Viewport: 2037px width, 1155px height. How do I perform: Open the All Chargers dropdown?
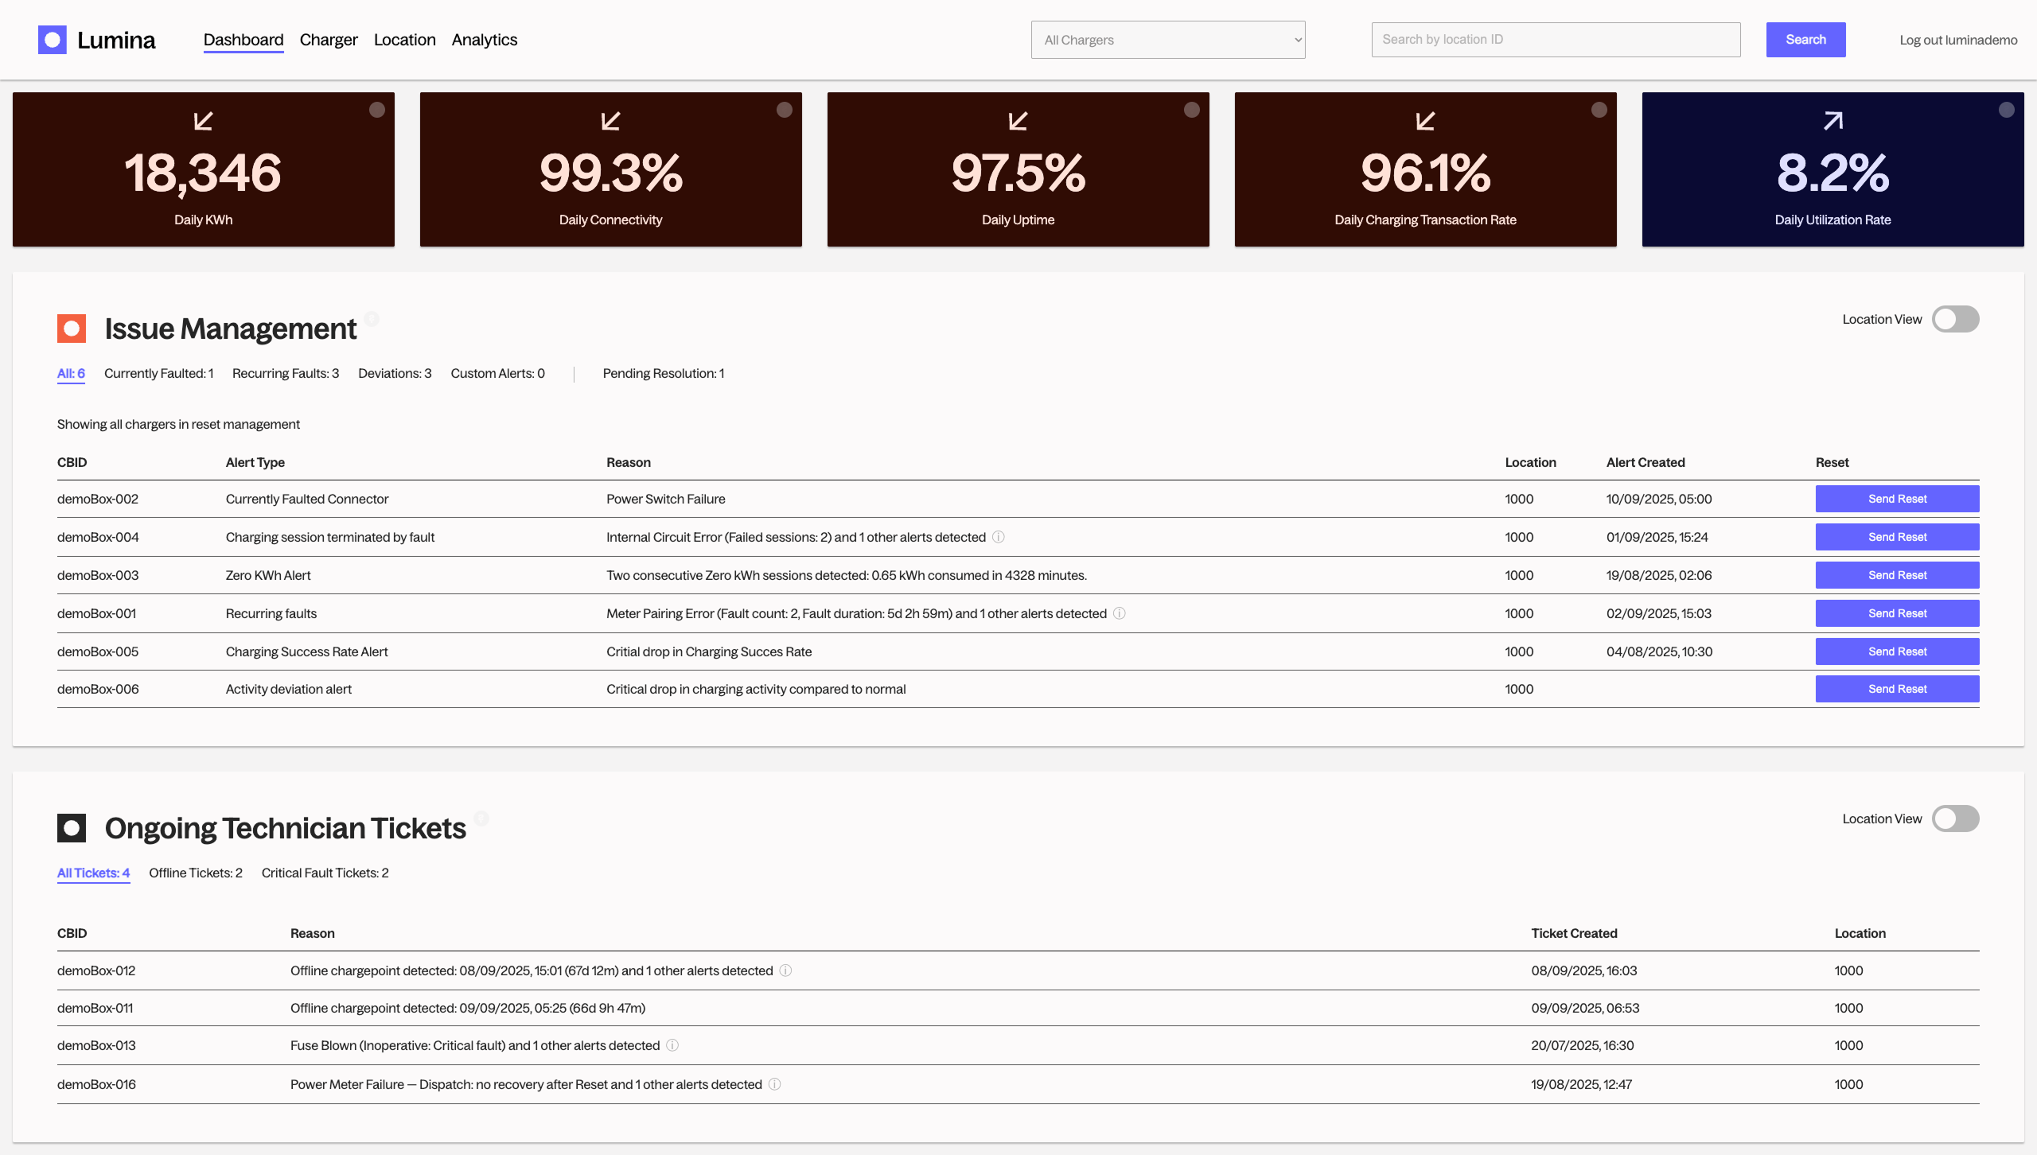pos(1168,40)
